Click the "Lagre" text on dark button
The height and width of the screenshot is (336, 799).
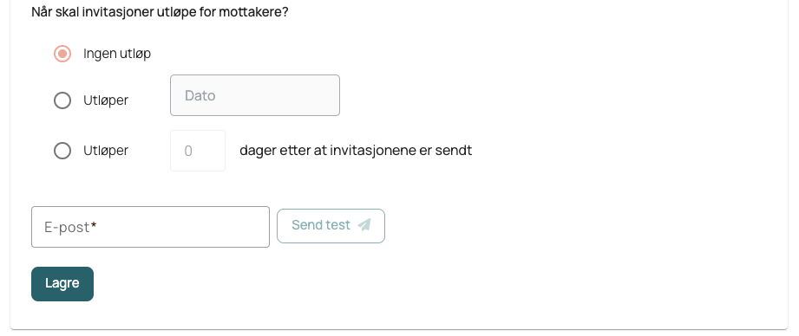62,283
